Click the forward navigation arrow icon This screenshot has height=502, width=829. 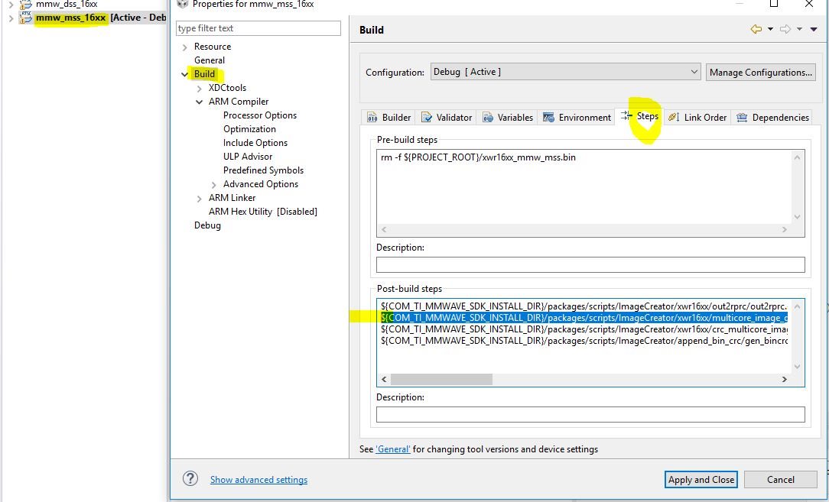(785, 29)
